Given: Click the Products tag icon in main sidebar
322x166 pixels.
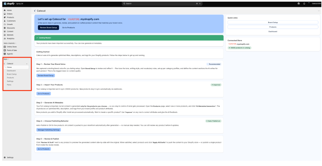Looking at the screenshot, I should pyautogui.click(x=5, y=17).
